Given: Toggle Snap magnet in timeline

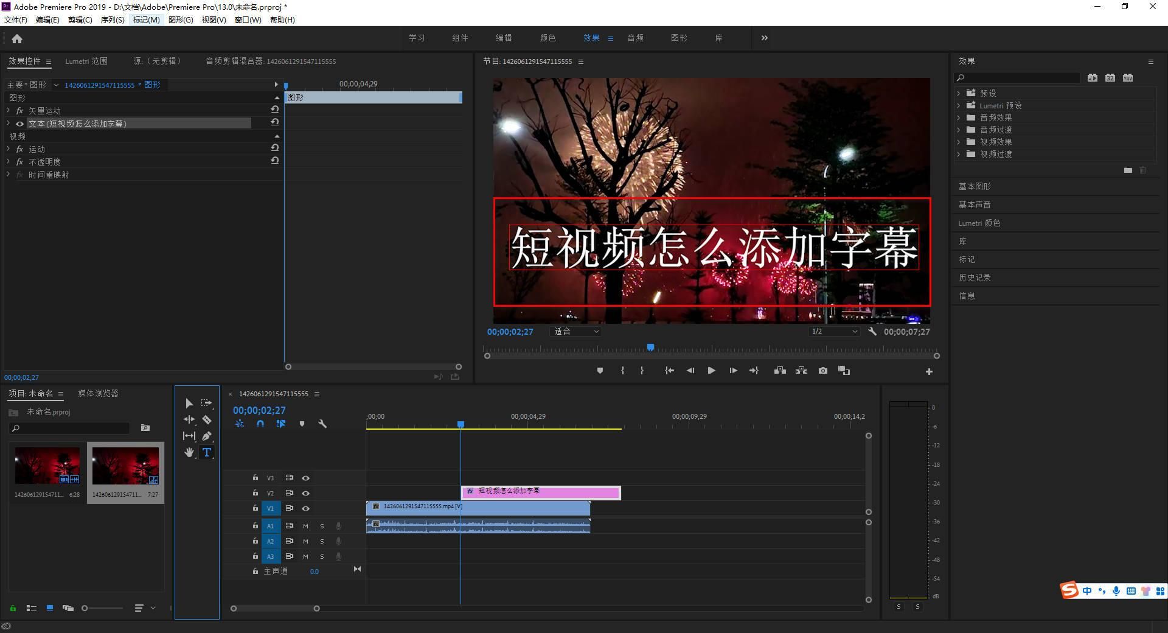Looking at the screenshot, I should pos(260,424).
